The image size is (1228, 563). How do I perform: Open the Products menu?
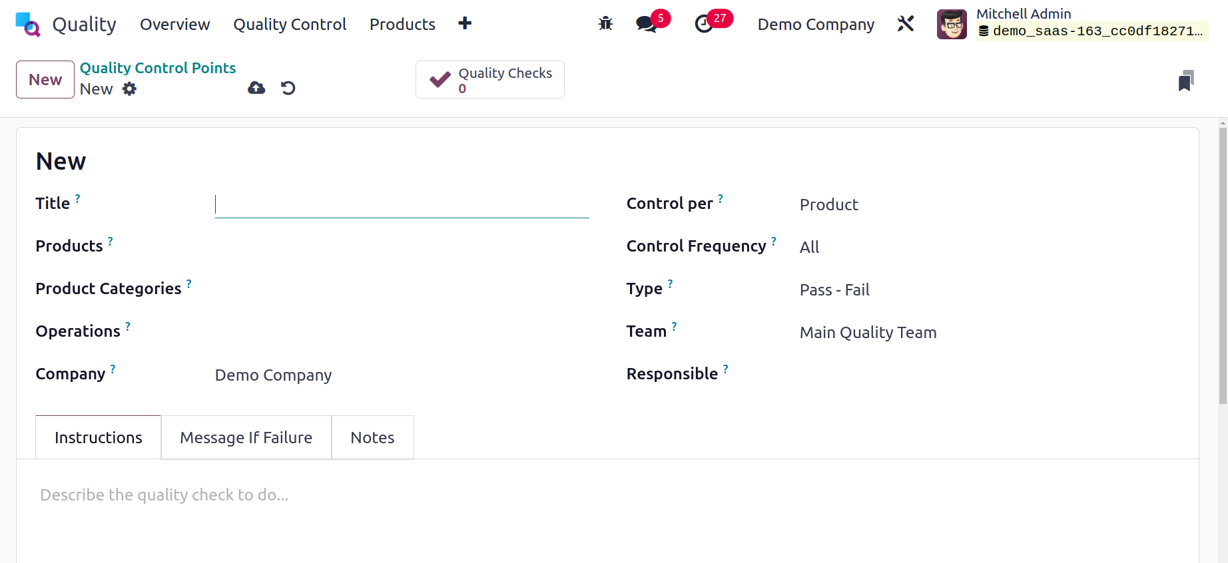[402, 25]
